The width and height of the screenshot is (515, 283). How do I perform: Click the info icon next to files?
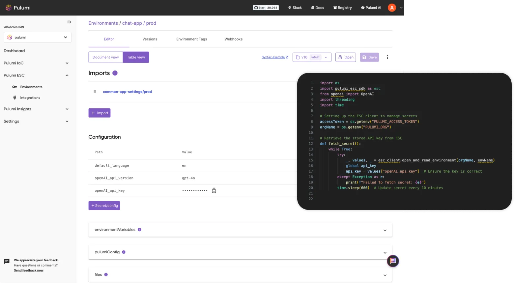[x=106, y=274]
